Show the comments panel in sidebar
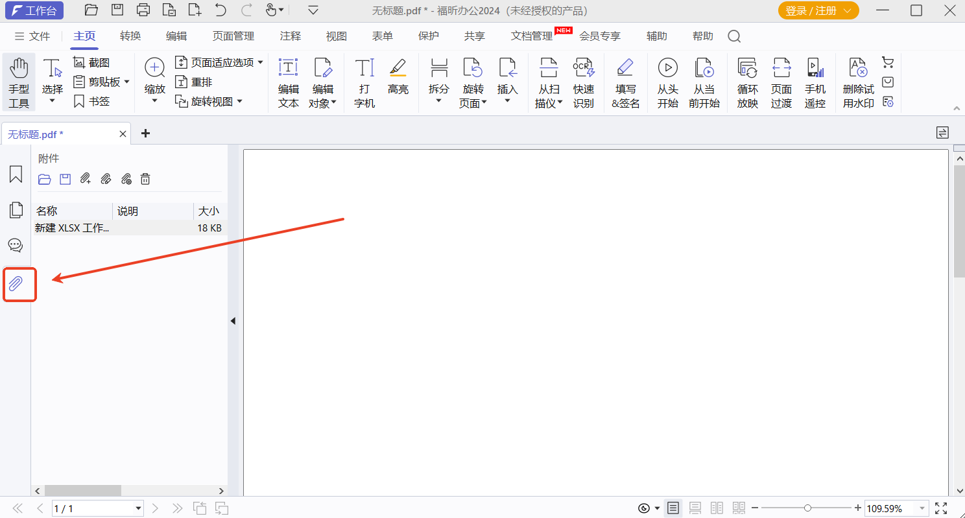This screenshot has height=518, width=965. click(x=16, y=245)
